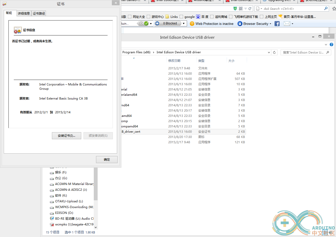Click the navigation pane vertical scrollbar thumb
The image size is (336, 237).
pyautogui.click(x=96, y=183)
